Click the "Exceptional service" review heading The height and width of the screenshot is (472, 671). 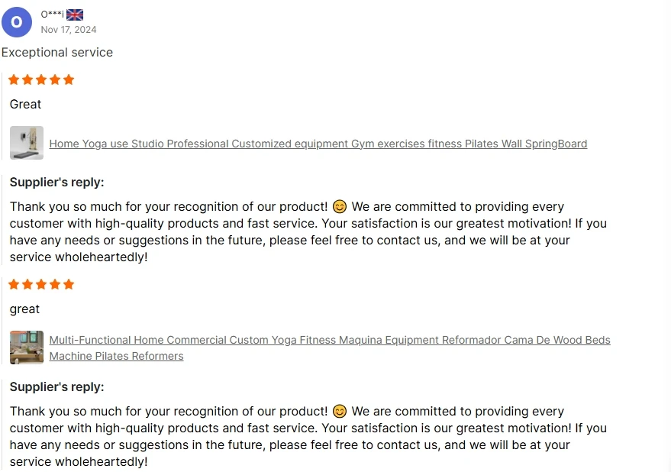(57, 52)
